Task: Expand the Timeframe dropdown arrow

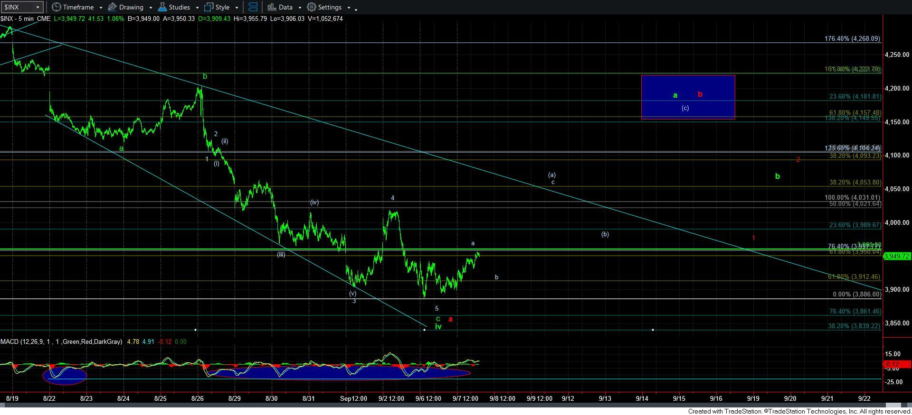Action: click(101, 8)
